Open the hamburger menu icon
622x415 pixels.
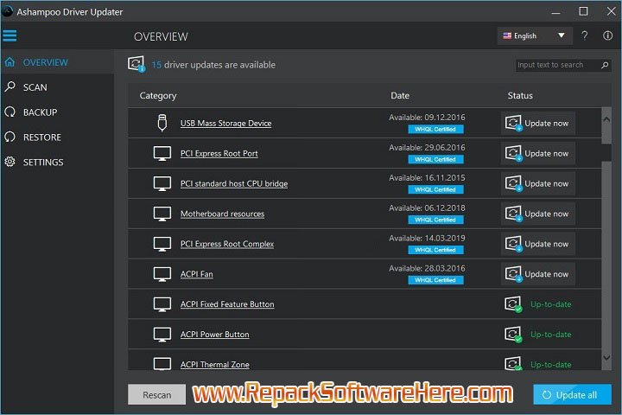[x=10, y=35]
